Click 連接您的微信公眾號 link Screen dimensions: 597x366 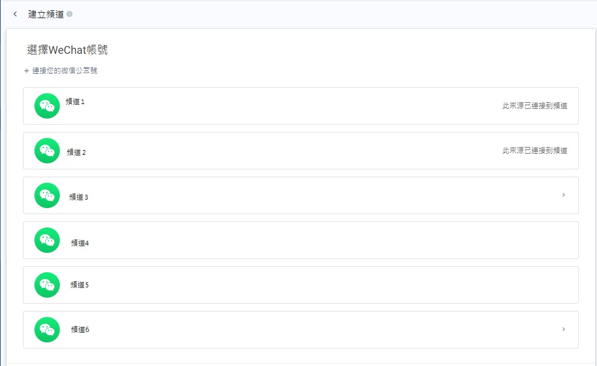65,71
